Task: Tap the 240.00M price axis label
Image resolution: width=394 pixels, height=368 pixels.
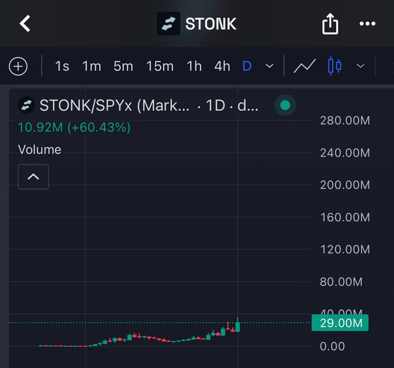Action: coord(345,153)
